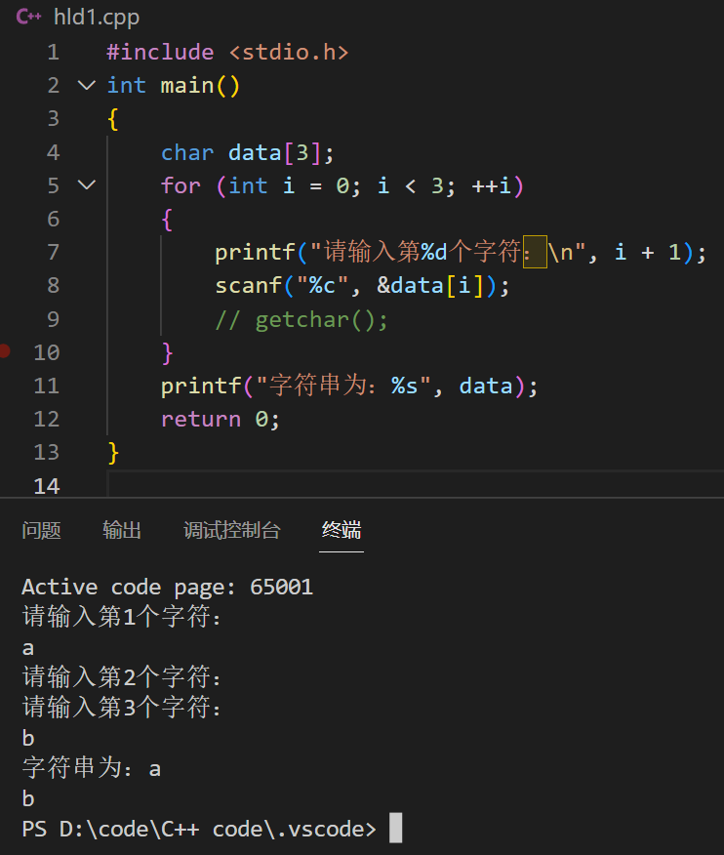Click line number 4 in the gutter
This screenshot has width=724, height=855.
pos(53,152)
